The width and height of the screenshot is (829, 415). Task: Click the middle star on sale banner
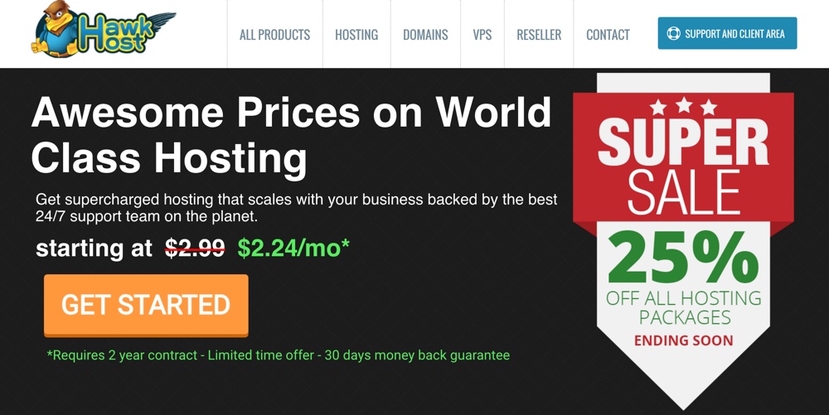(684, 104)
